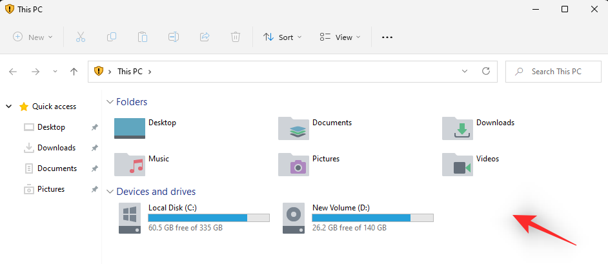
Task: Click the '26.2 GB free of 140 GB' text
Action: coord(349,228)
